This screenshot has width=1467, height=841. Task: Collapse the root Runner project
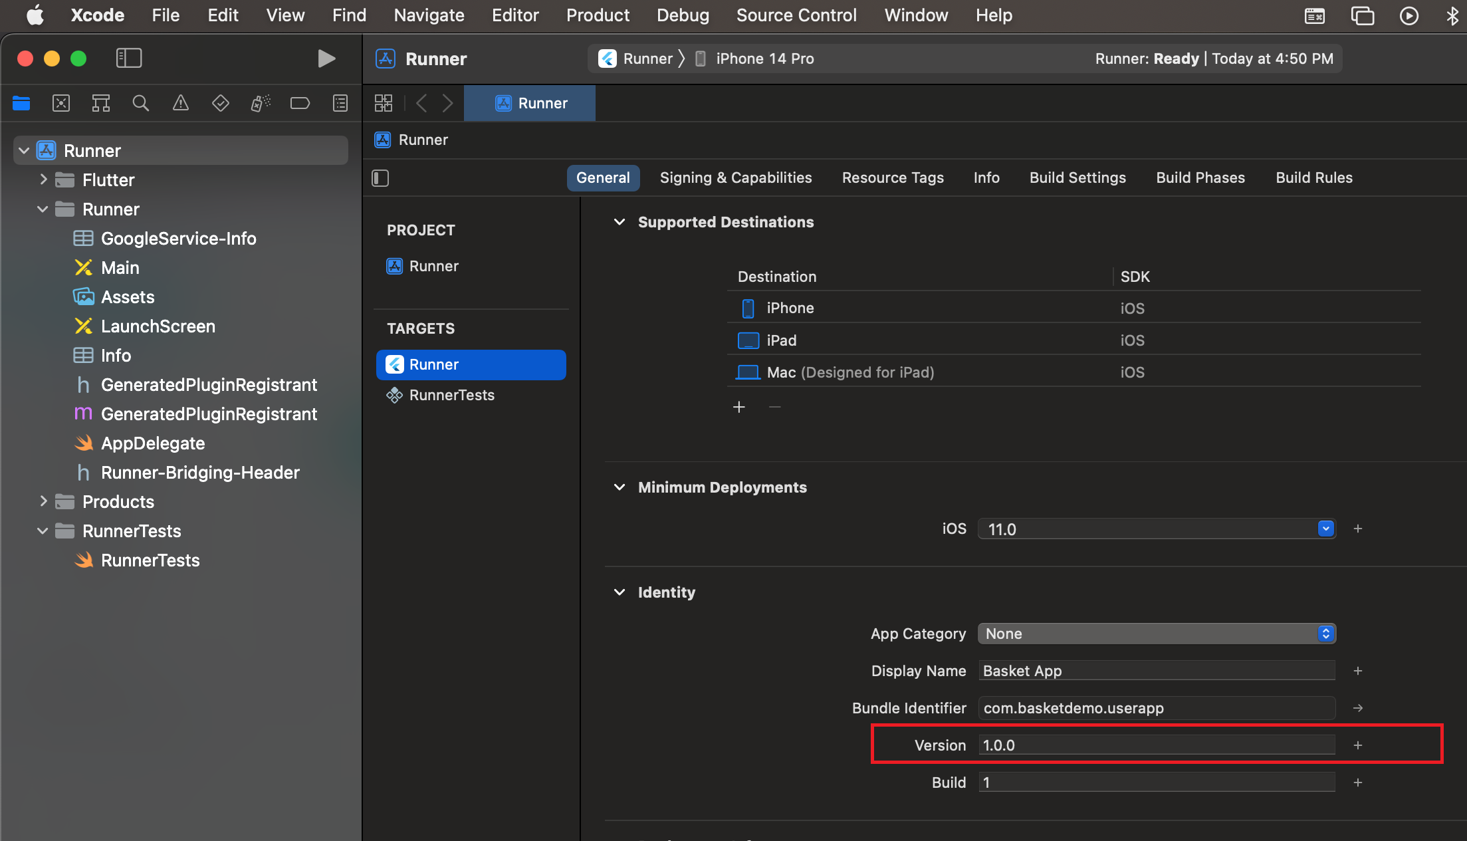click(x=24, y=151)
